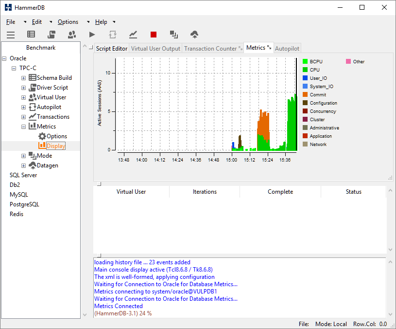Open the Edit menu
The image size is (396, 329).
coord(36,22)
